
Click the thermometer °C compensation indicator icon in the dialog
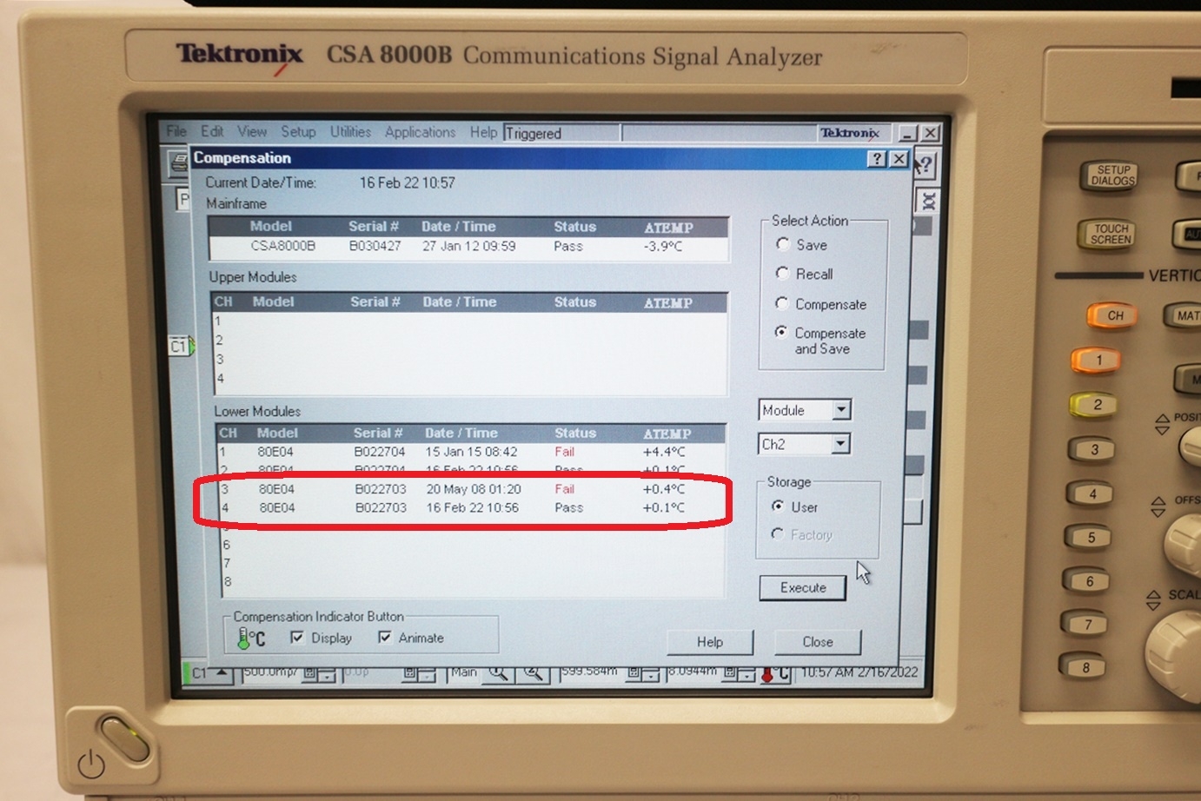coord(251,639)
